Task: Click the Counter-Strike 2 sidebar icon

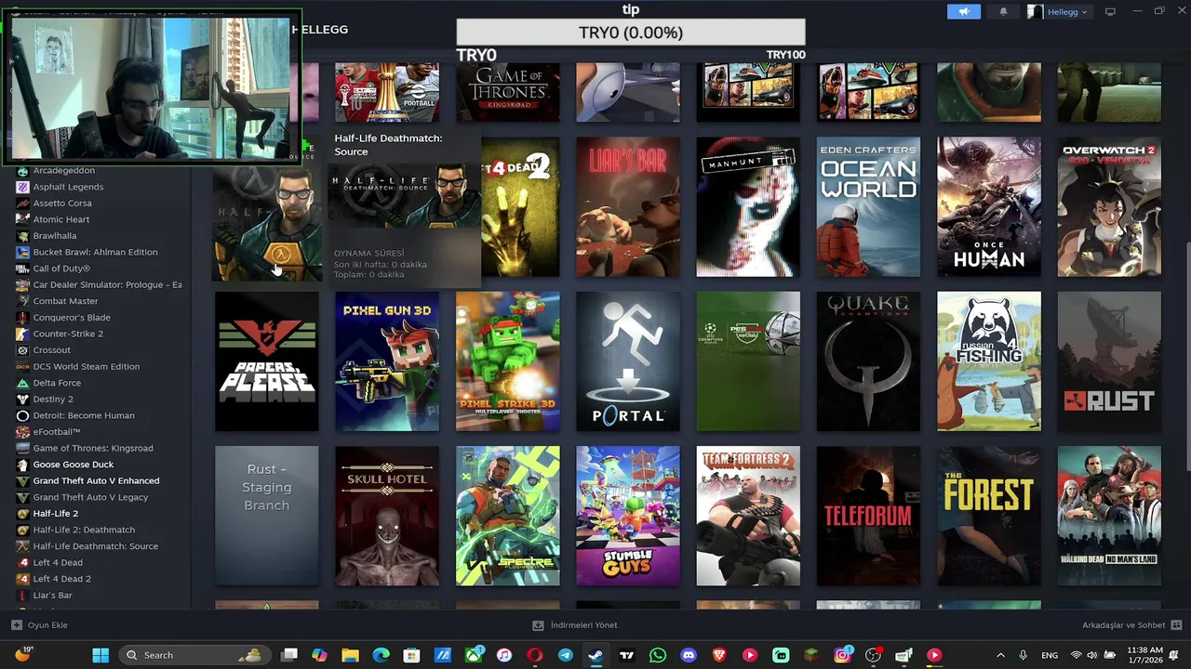Action: 22,334
